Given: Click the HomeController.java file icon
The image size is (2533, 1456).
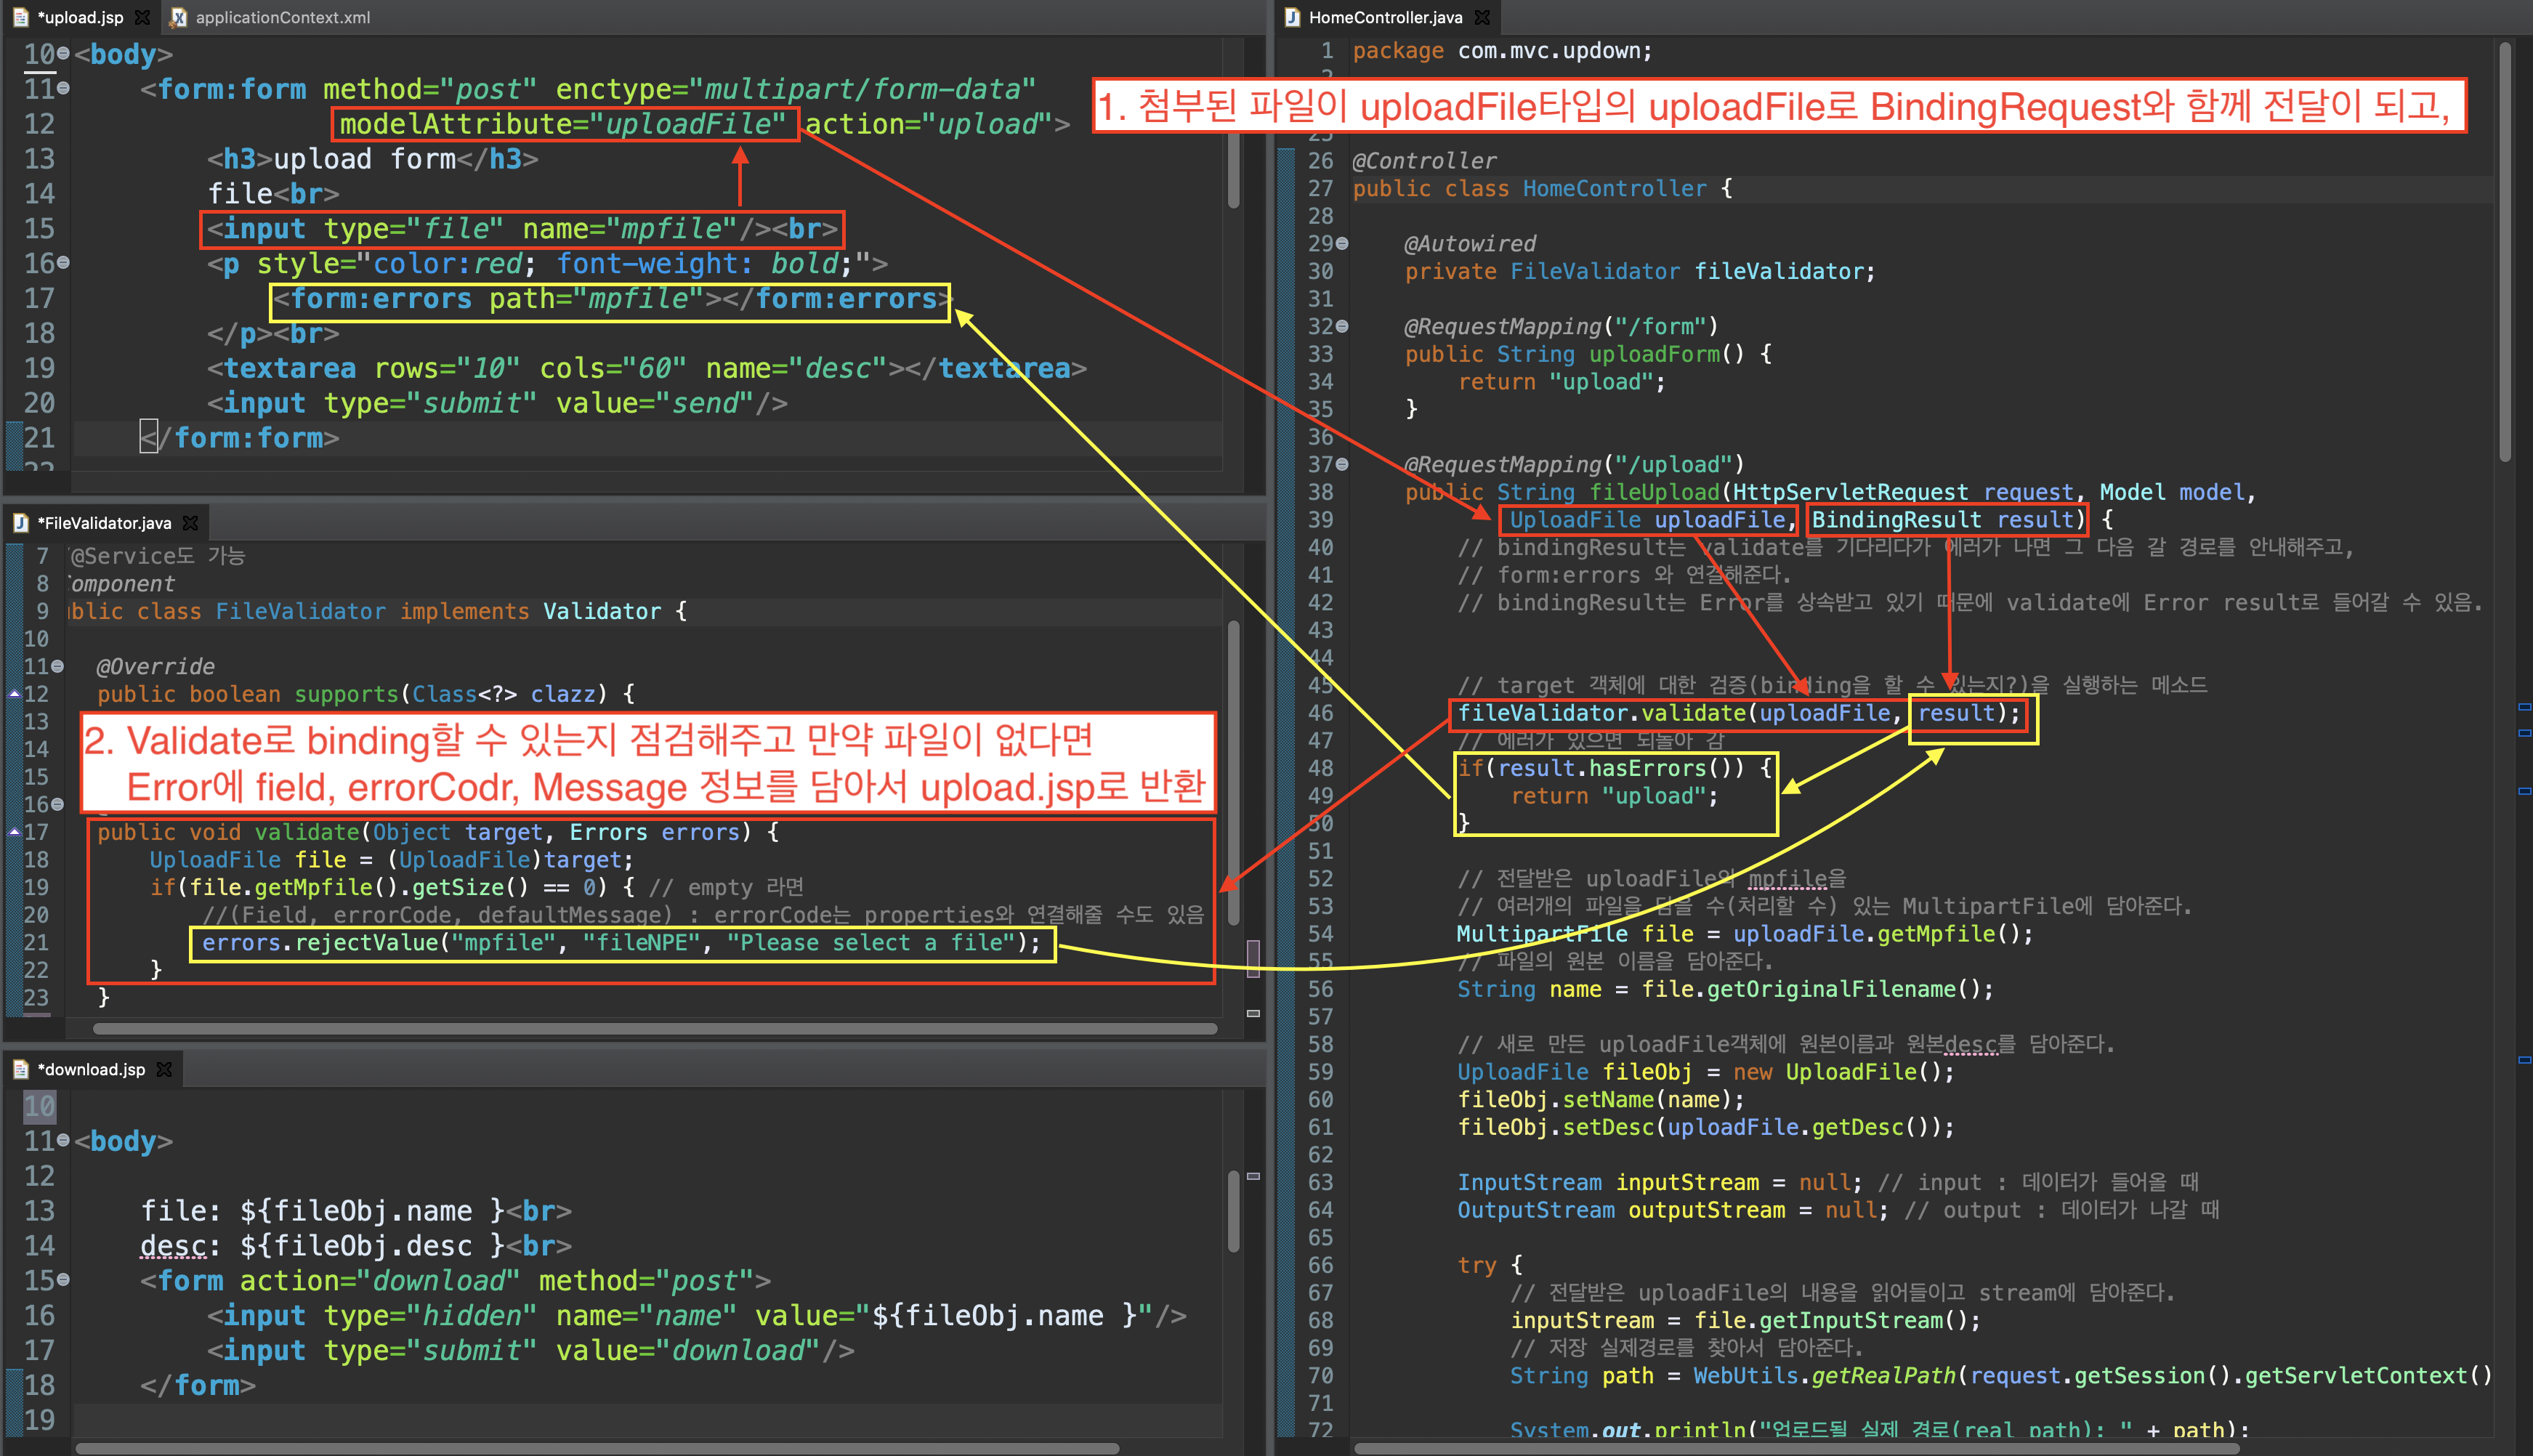Looking at the screenshot, I should [1292, 17].
